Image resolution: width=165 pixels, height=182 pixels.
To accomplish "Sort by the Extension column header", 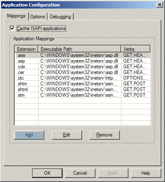I will (x=26, y=49).
